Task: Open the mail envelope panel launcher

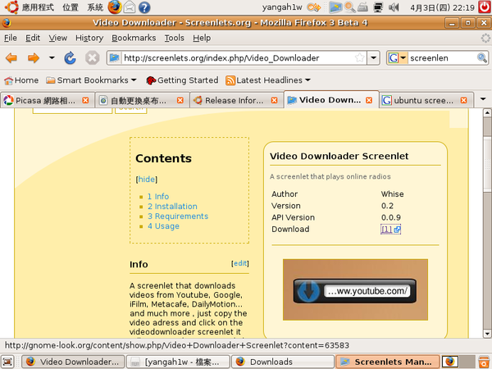Action: point(130,7)
